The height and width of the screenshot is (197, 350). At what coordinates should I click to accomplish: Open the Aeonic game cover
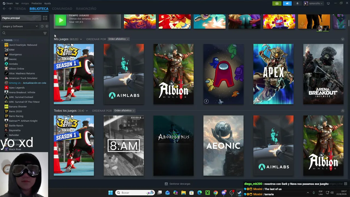(x=223, y=146)
